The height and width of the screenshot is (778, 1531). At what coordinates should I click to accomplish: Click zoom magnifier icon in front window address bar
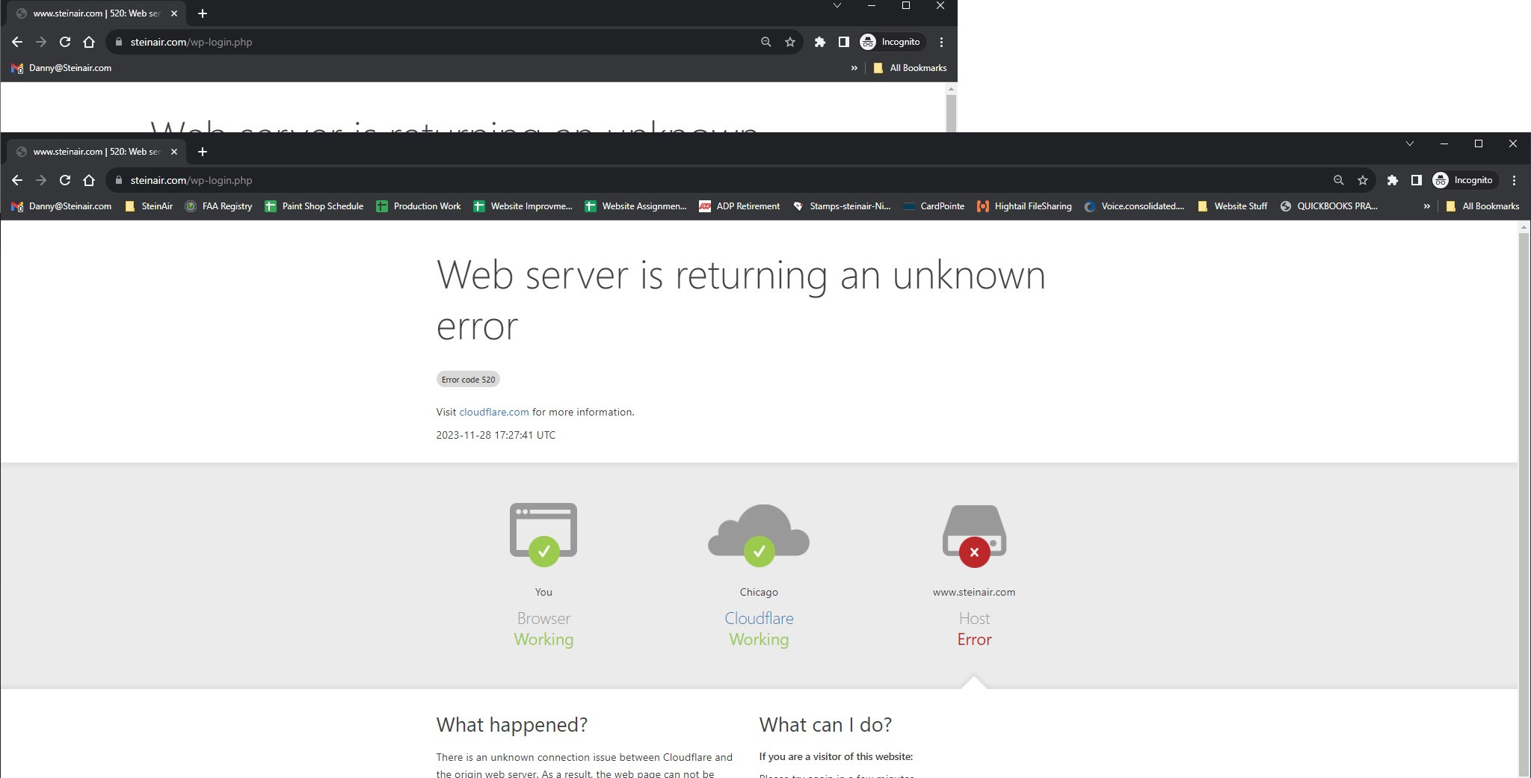coord(1339,180)
